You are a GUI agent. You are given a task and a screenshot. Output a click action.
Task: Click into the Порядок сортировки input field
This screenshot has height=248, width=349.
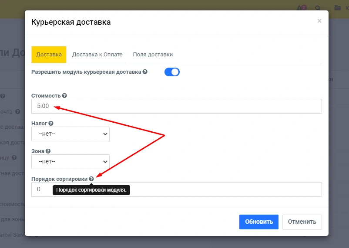click(x=218, y=189)
